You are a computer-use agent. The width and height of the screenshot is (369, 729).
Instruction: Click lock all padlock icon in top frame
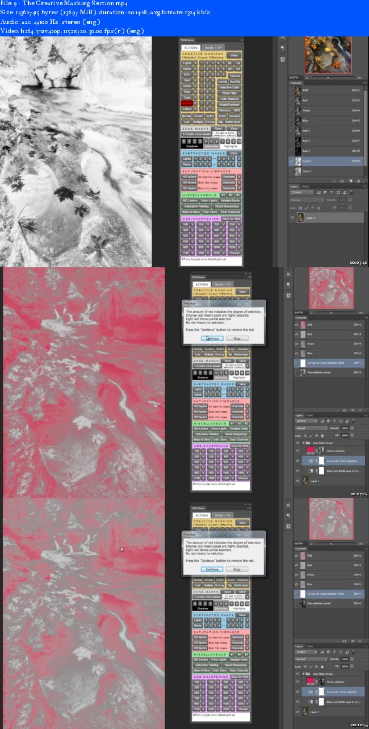click(318, 208)
